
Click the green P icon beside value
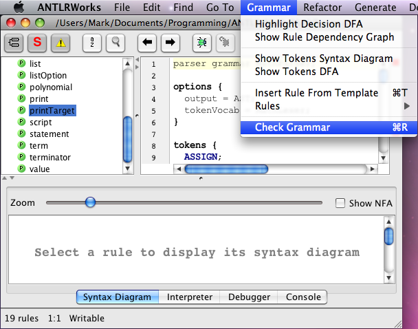(21, 169)
